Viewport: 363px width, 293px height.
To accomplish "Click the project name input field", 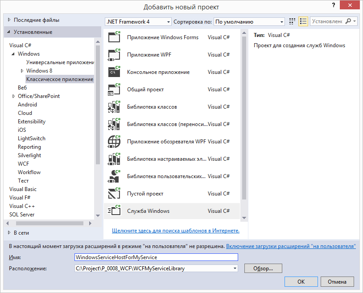I will (156, 257).
